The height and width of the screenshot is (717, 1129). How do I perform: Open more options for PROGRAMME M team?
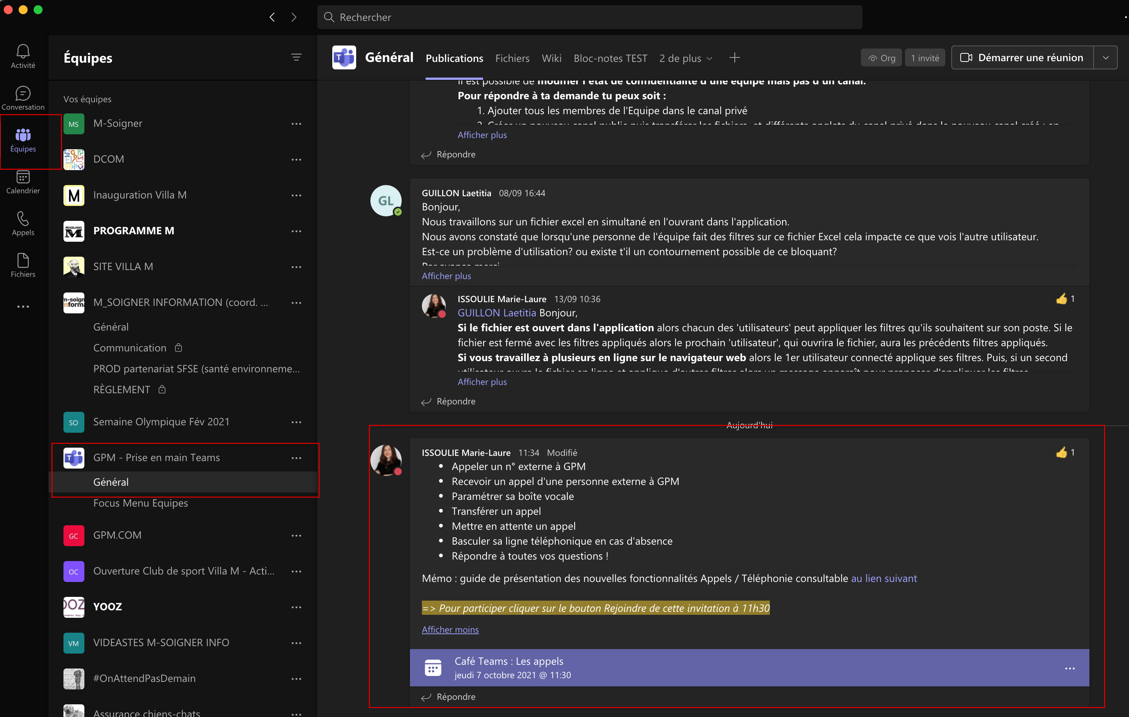tap(296, 231)
